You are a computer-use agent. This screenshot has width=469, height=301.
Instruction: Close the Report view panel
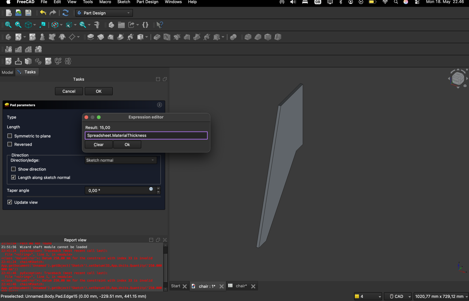[165, 240]
